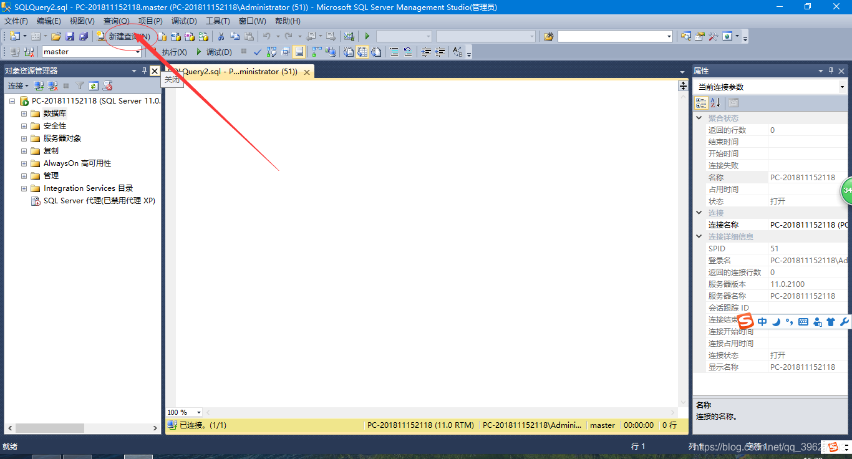Click the Database Engine Query page icon
Screen dimensions: 852x459
pos(162,36)
